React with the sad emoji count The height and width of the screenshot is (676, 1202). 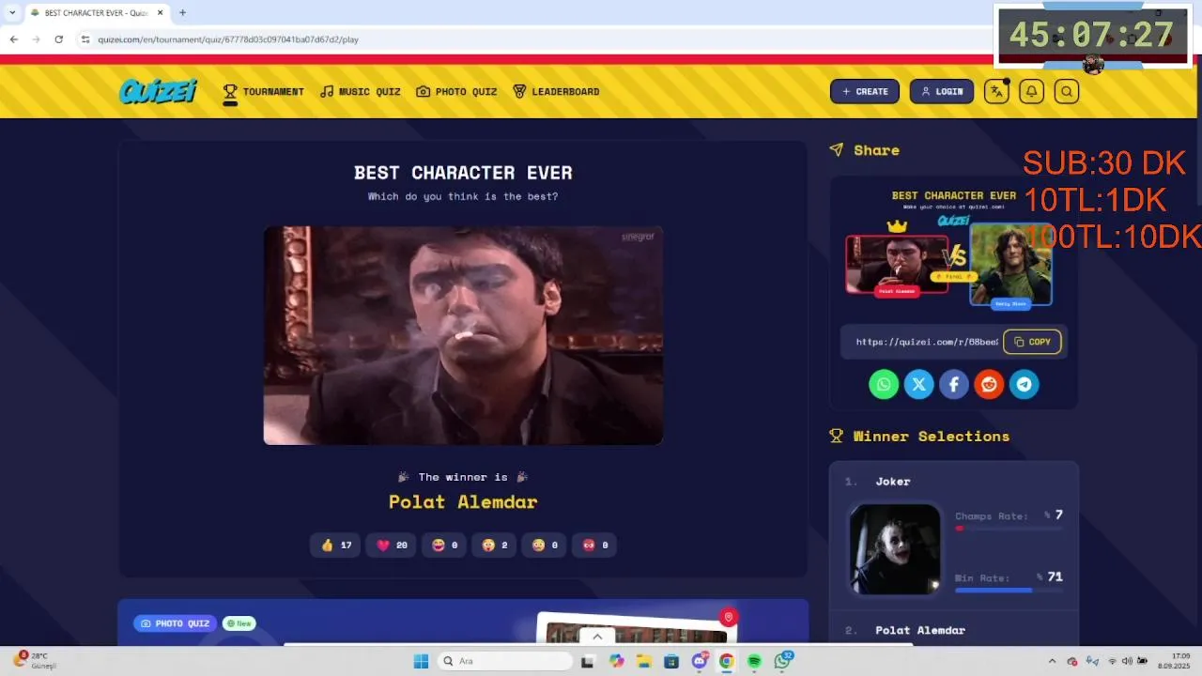545,545
